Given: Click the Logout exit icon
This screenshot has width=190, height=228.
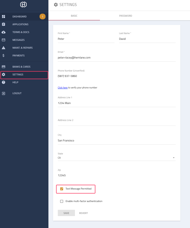Looking at the screenshot, I should (x=3, y=93).
